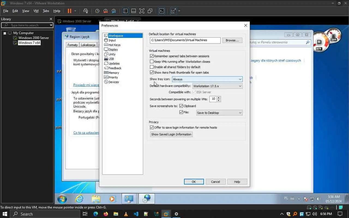The width and height of the screenshot is (349, 218).
Task: Open the Save to Desktop dropdown
Action: [219, 113]
